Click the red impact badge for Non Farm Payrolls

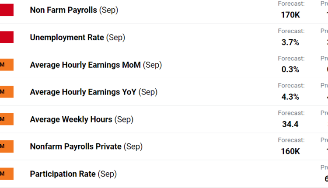click(6, 10)
